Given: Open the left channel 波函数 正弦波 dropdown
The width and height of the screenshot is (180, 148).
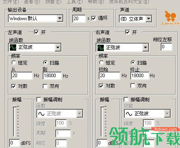Looking at the screenshot, I should point(35,47).
